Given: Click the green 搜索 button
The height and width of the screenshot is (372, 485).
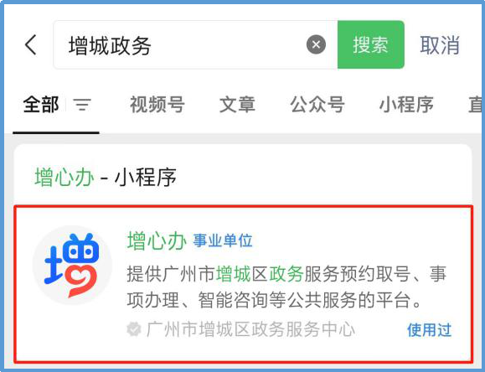Looking at the screenshot, I should [370, 45].
